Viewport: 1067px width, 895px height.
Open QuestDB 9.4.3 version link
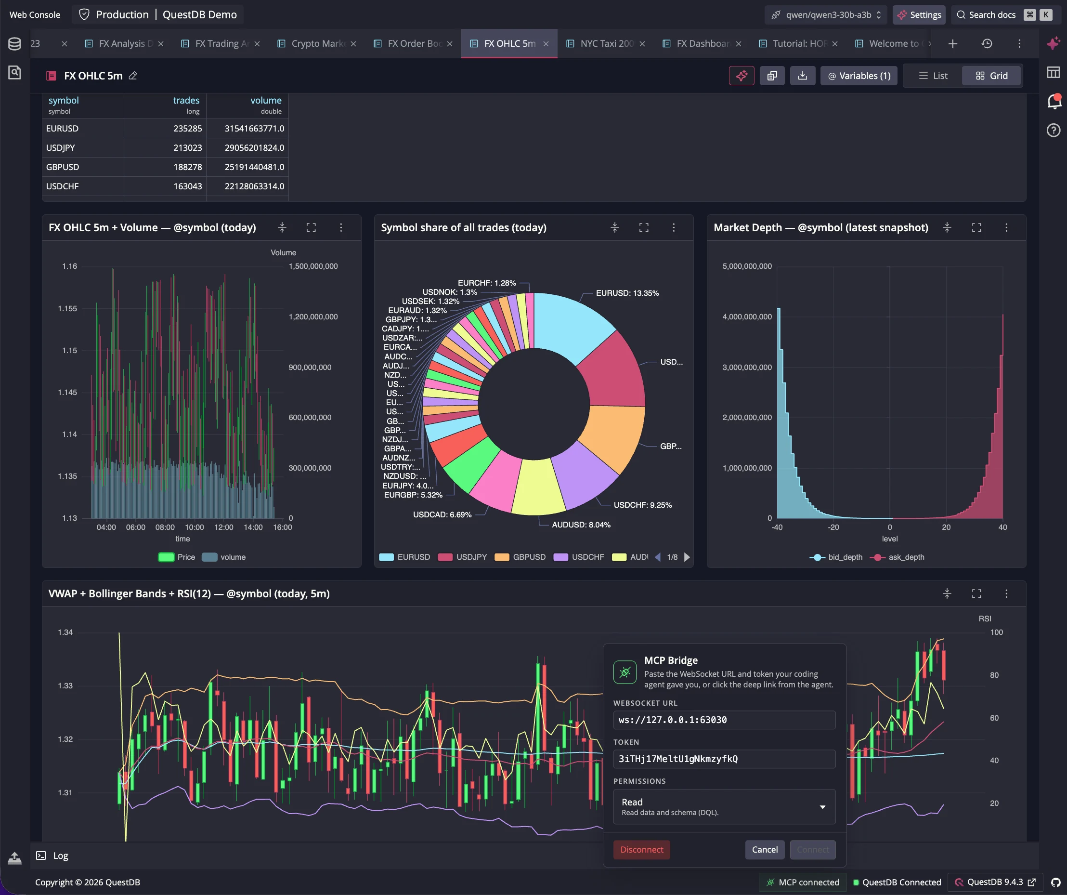994,882
